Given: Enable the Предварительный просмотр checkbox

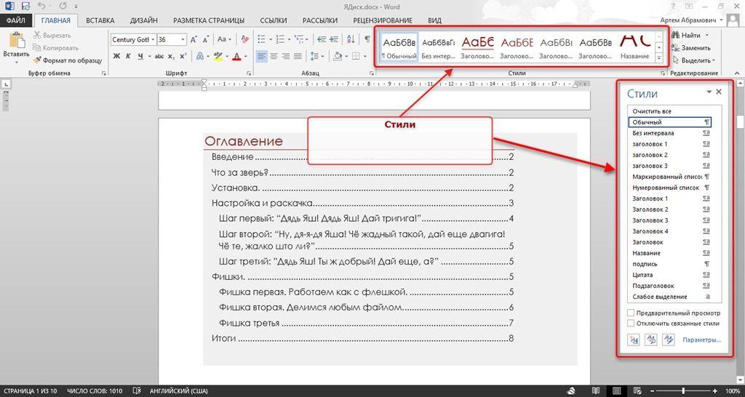Looking at the screenshot, I should [631, 313].
